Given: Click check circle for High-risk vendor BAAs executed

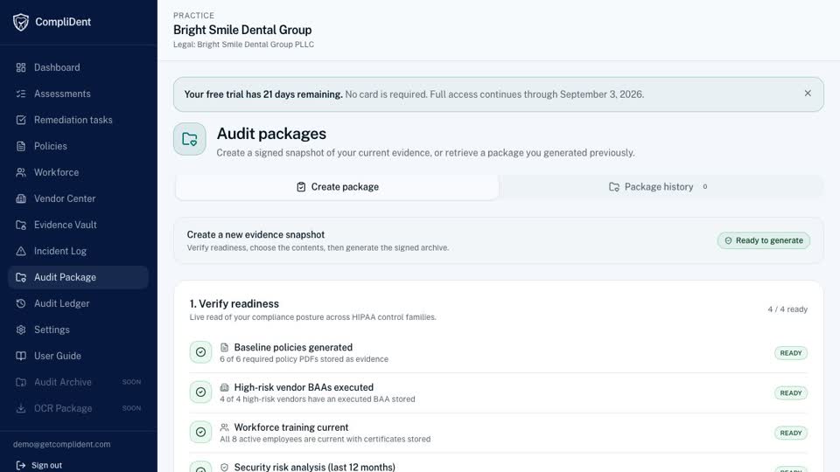Looking at the screenshot, I should coord(201,392).
